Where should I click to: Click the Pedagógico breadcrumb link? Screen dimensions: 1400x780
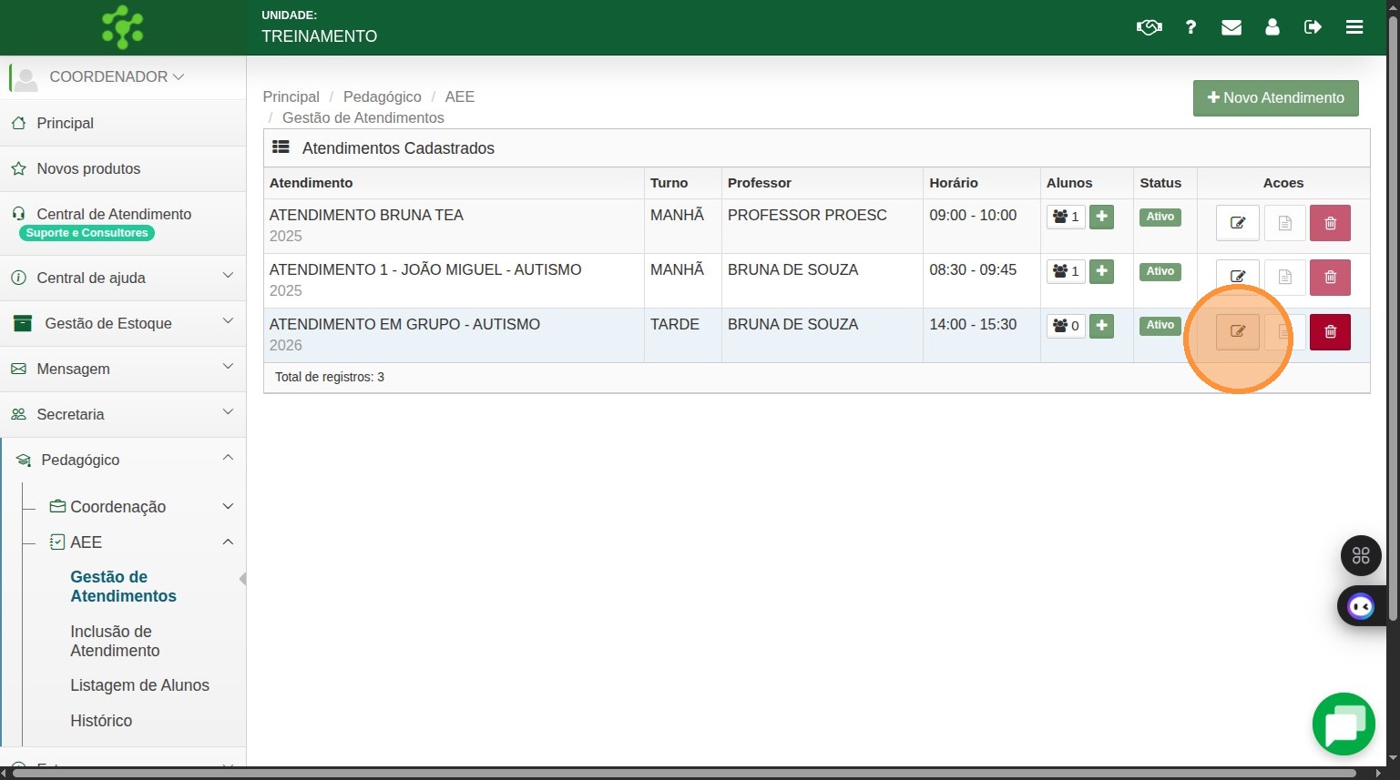click(382, 96)
